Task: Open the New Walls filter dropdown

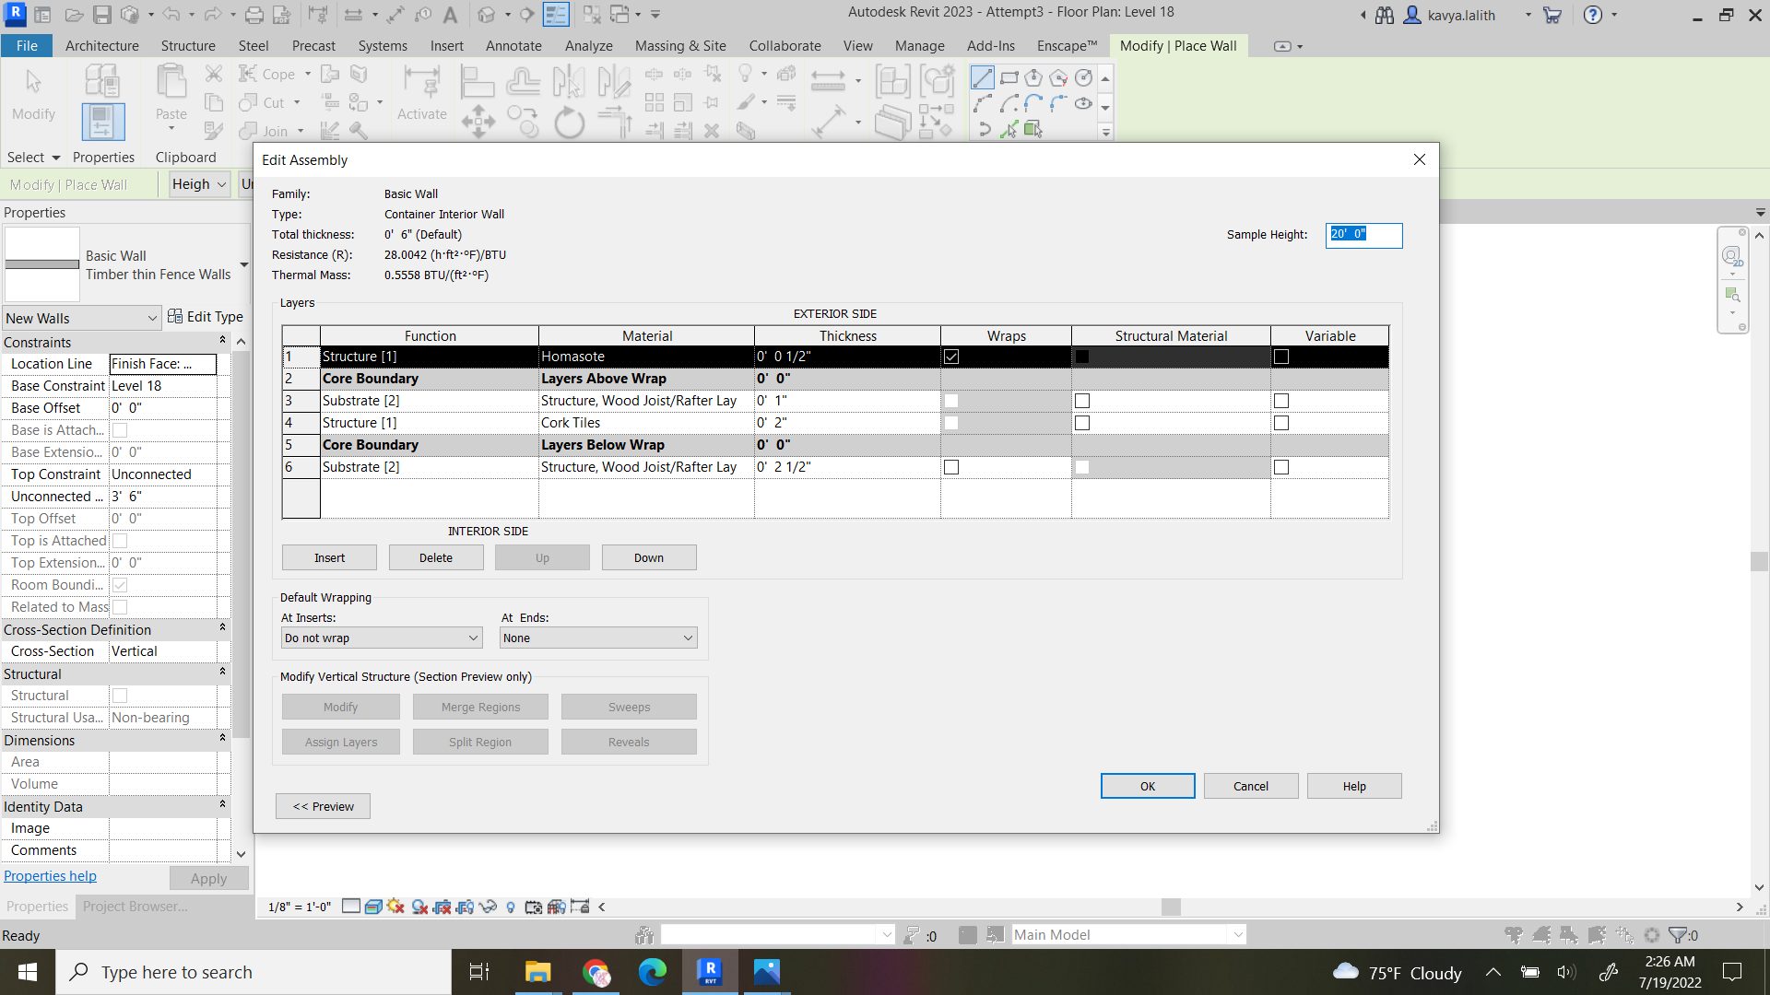Action: coord(82,318)
